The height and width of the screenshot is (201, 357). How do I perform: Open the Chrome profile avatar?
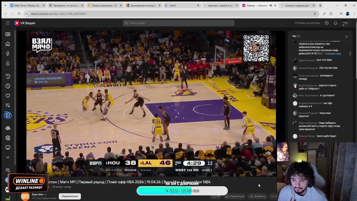348,14
